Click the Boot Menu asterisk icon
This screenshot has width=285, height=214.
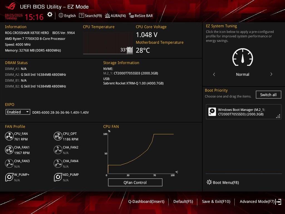pyautogui.click(x=209, y=182)
